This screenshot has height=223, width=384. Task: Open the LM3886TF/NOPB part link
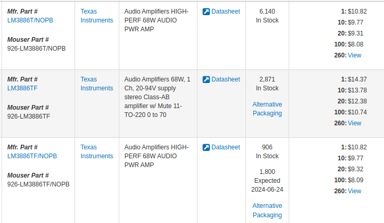pos(32,156)
